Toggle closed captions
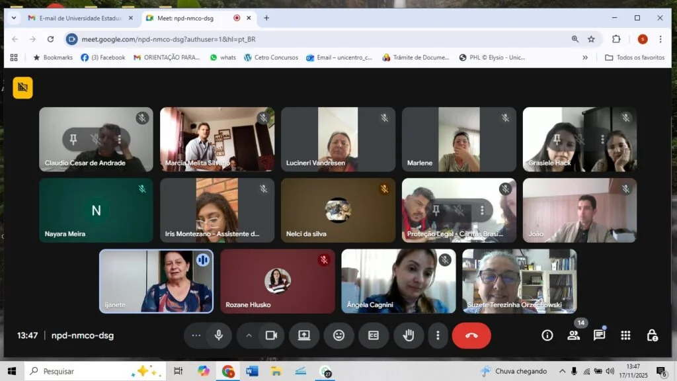This screenshot has width=677, height=381. [374, 335]
